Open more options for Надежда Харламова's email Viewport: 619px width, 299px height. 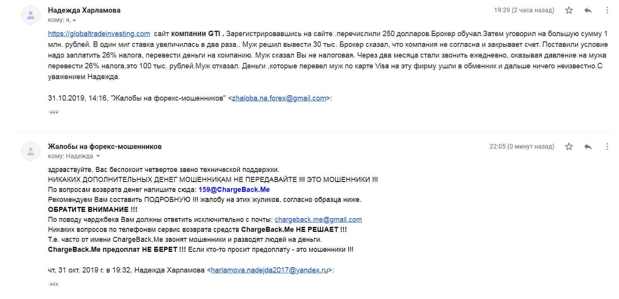607,10
